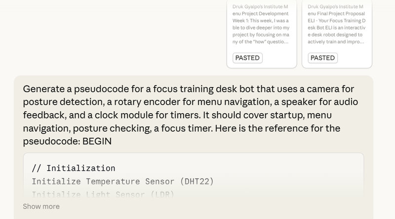The image size is (395, 219).
Task: Click the faded Initialize Light Sensor (LDR) line
Action: [103, 194]
